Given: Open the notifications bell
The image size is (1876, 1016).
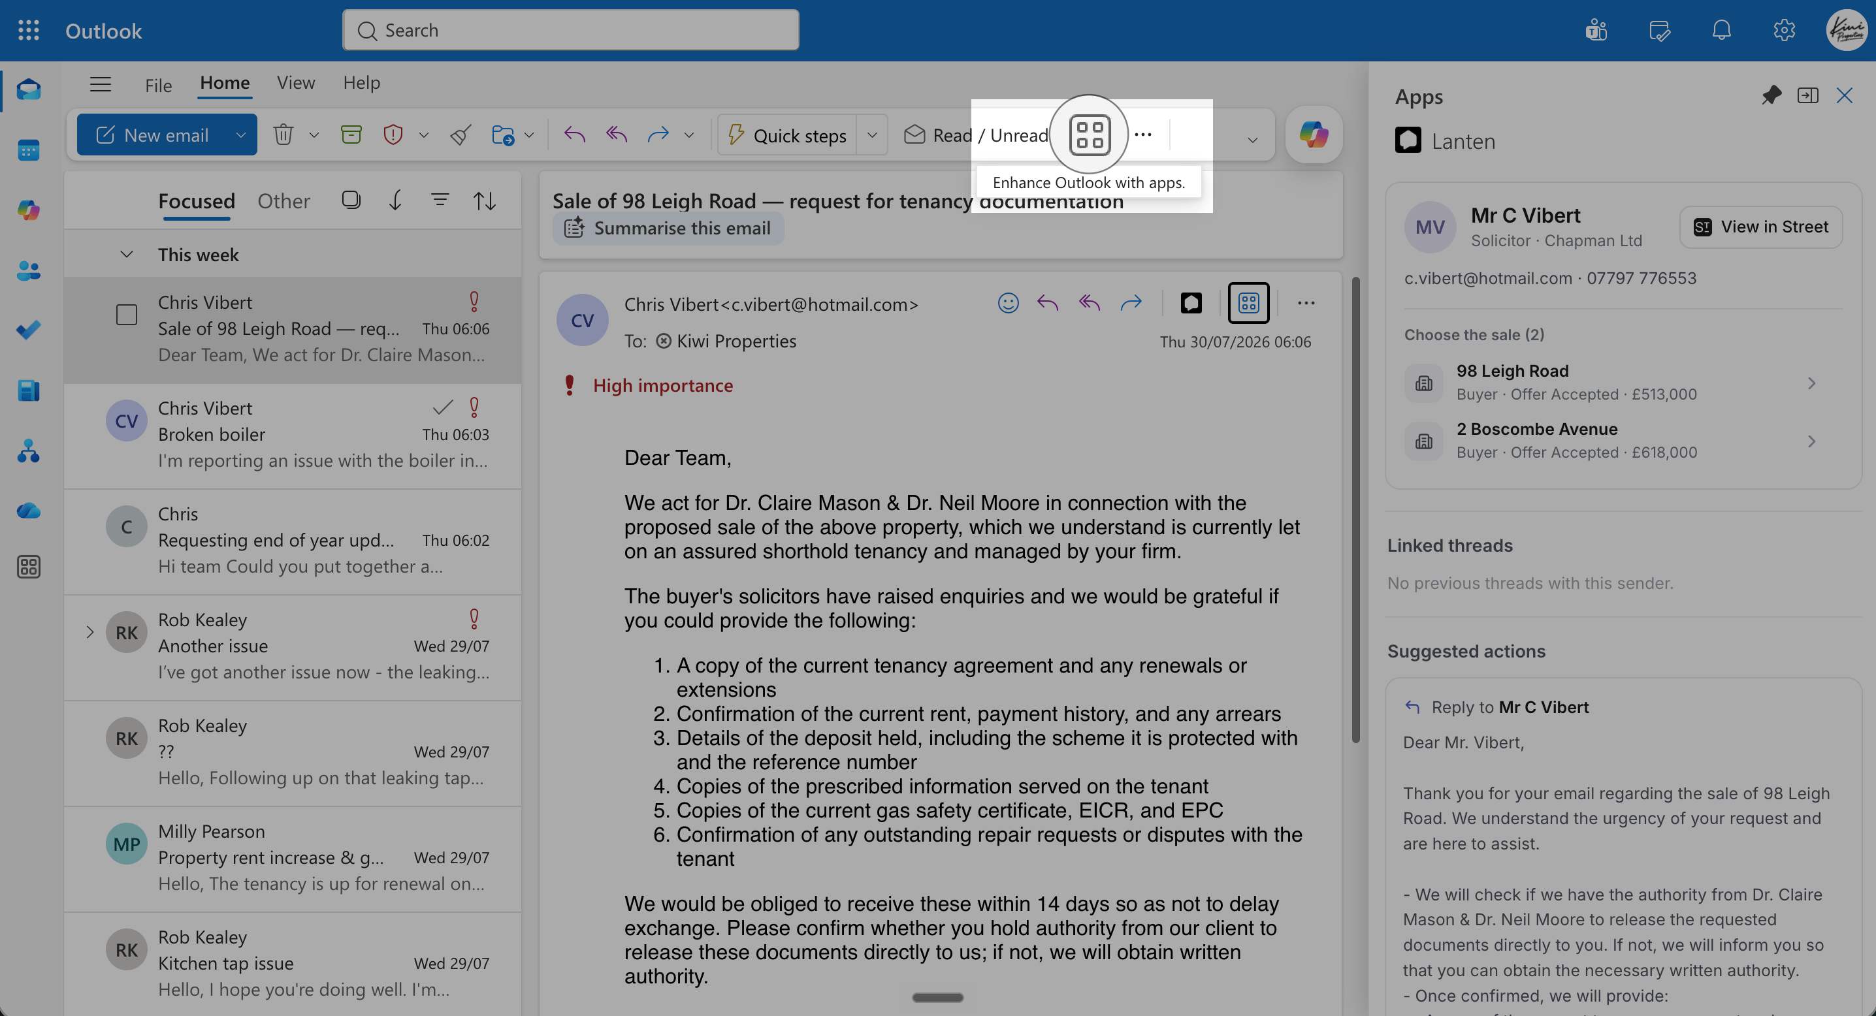Looking at the screenshot, I should point(1722,31).
